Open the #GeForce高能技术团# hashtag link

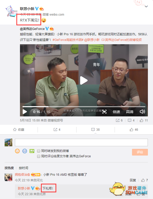tap(68, 40)
